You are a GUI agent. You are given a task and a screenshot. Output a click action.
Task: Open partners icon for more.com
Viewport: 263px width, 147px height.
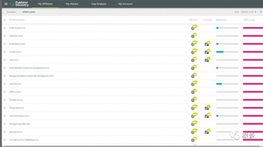194,52
